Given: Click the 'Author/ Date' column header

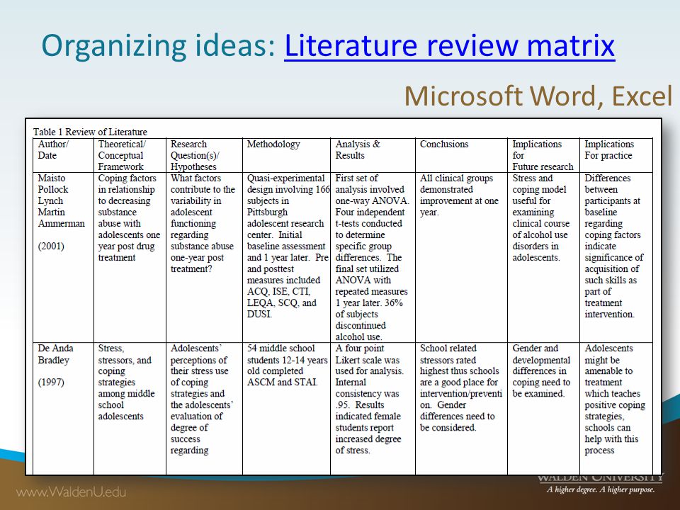Looking at the screenshot, I should (x=63, y=155).
